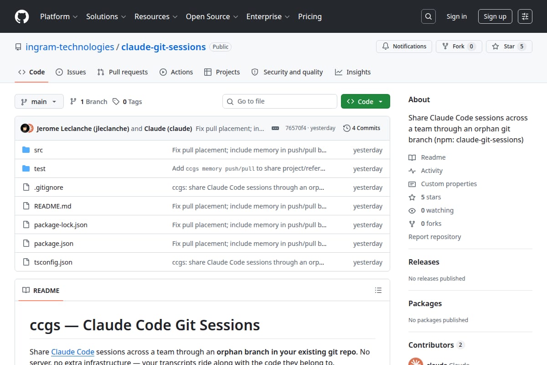
Task: Click the test folder icon
Action: (x=26, y=169)
